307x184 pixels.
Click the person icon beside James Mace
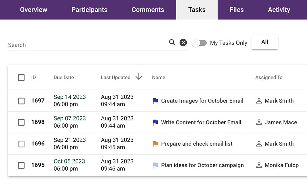point(259,122)
